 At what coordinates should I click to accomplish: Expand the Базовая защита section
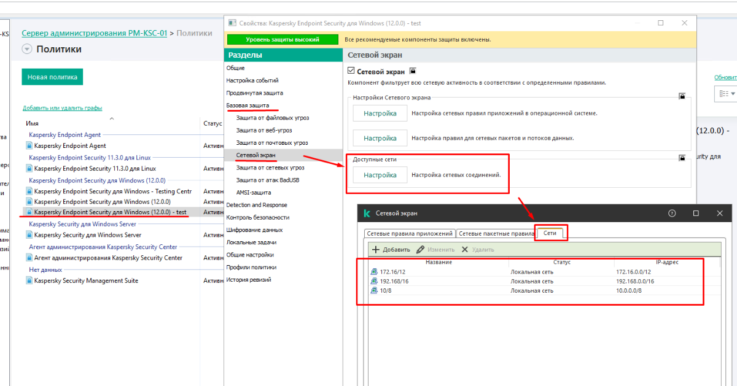(247, 106)
